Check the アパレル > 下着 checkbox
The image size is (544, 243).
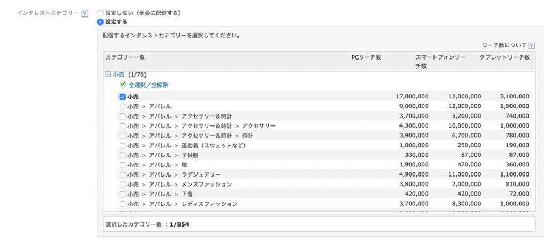[123, 194]
